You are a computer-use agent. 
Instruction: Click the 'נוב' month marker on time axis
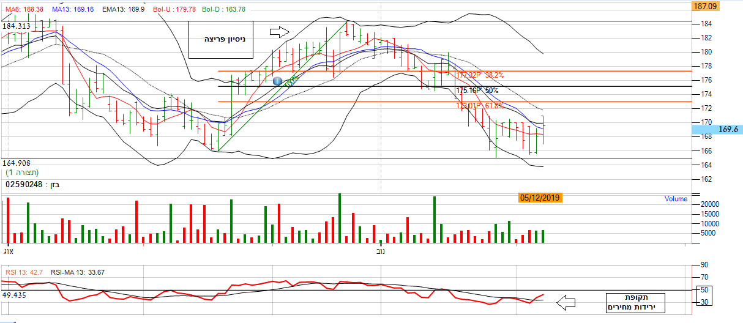(379, 251)
